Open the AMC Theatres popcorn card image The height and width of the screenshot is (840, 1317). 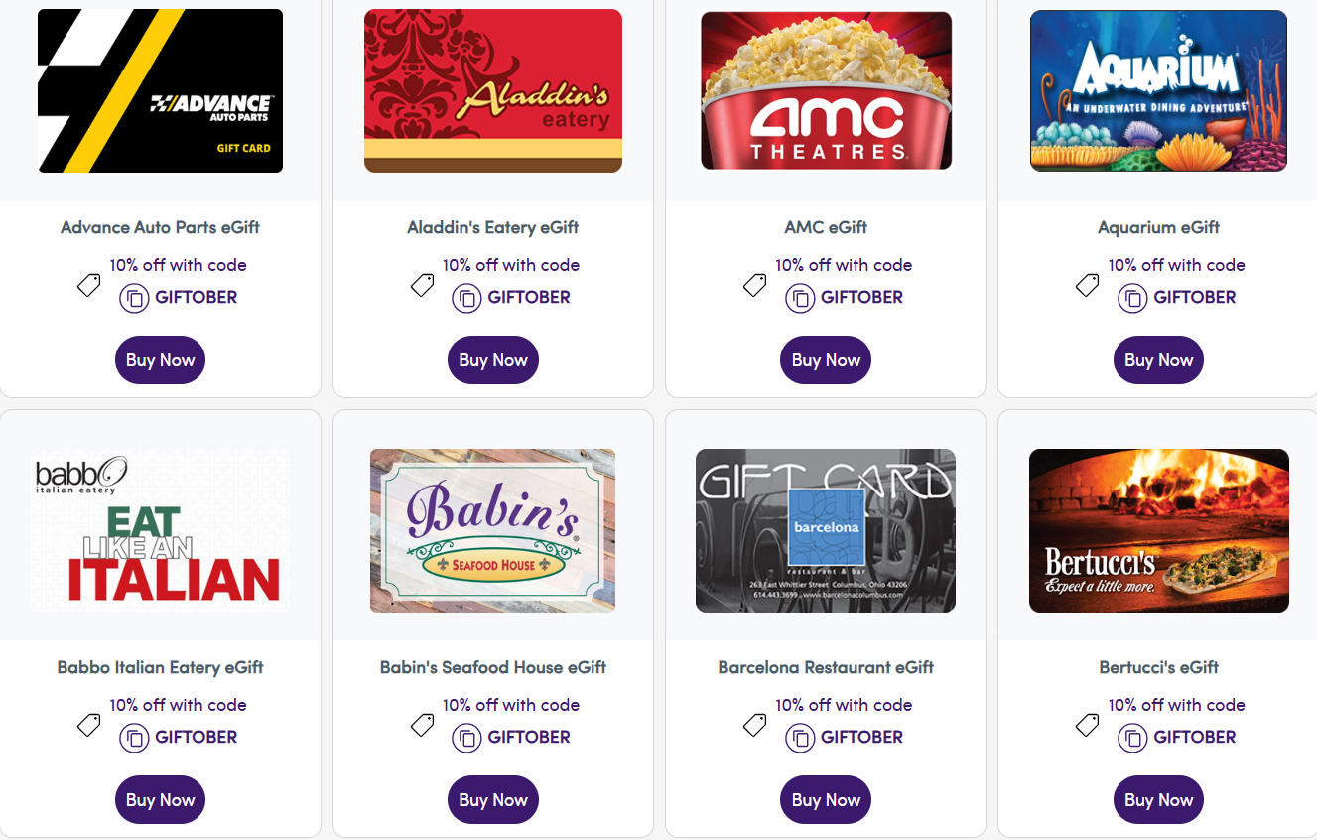825,90
